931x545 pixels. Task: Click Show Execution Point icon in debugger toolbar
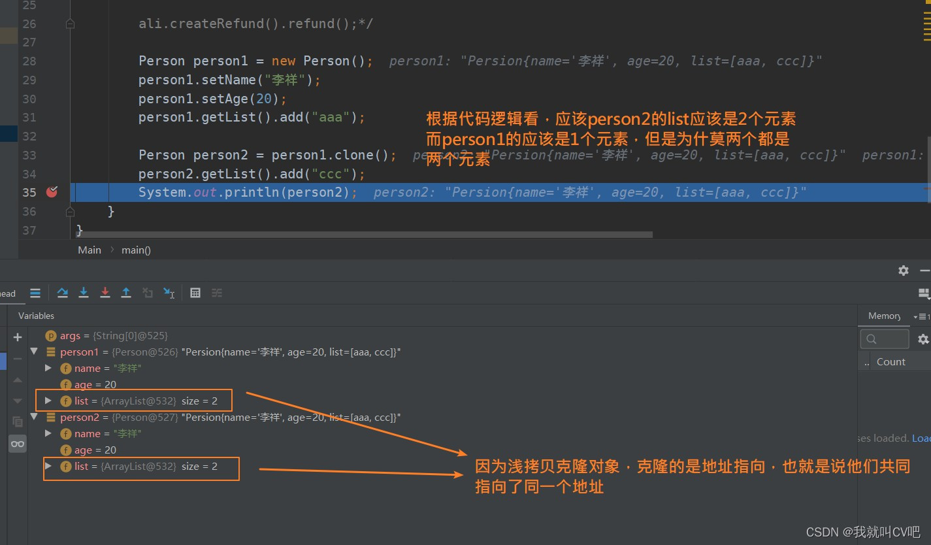tap(35, 293)
